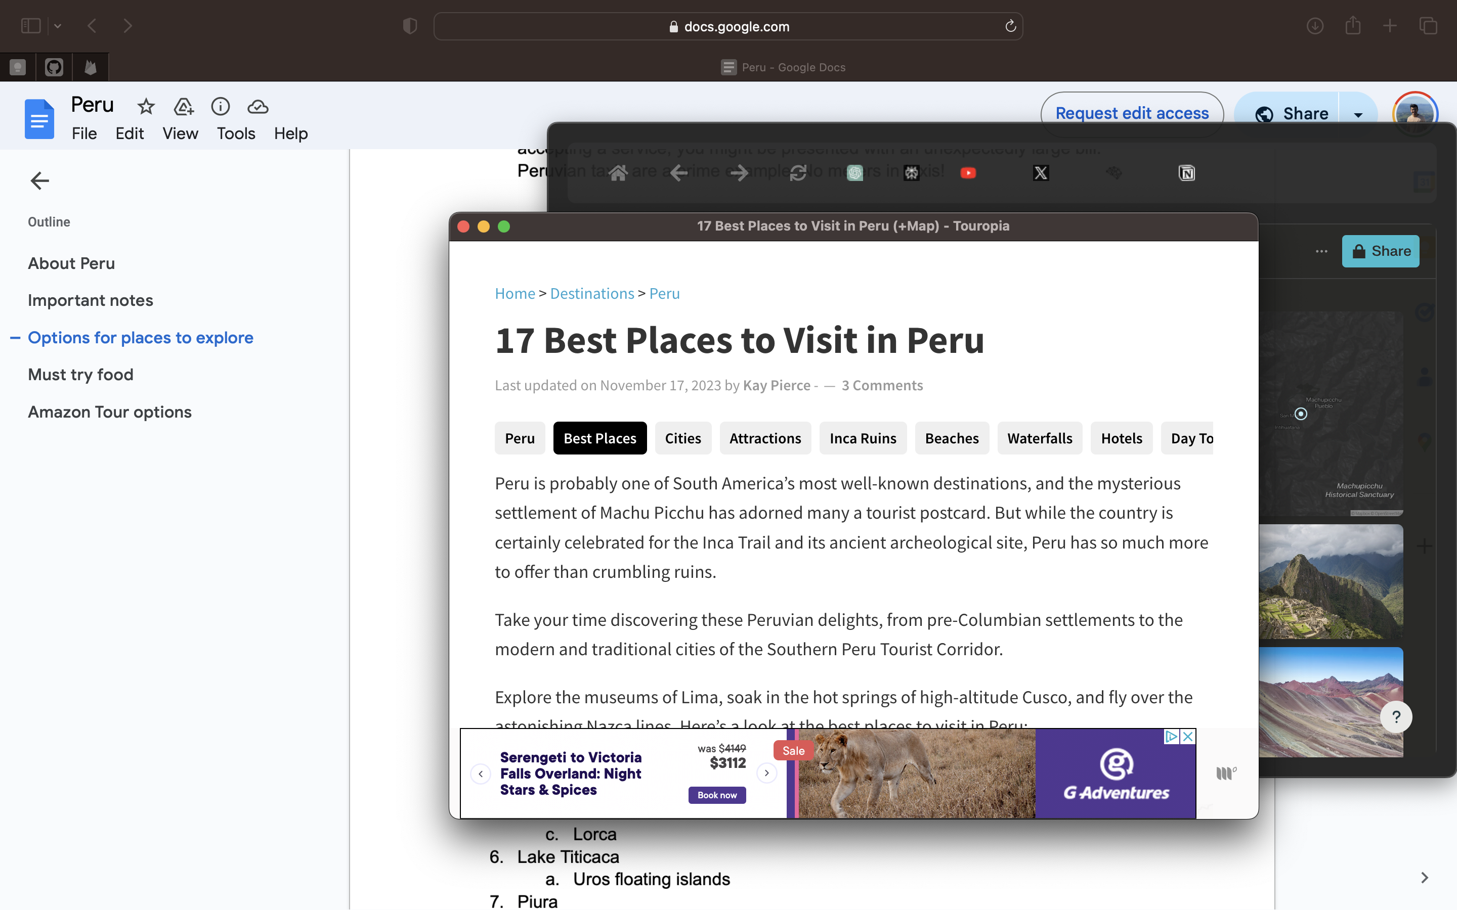Close the outline with back arrow
Viewport: 1457px width, 910px height.
point(40,180)
